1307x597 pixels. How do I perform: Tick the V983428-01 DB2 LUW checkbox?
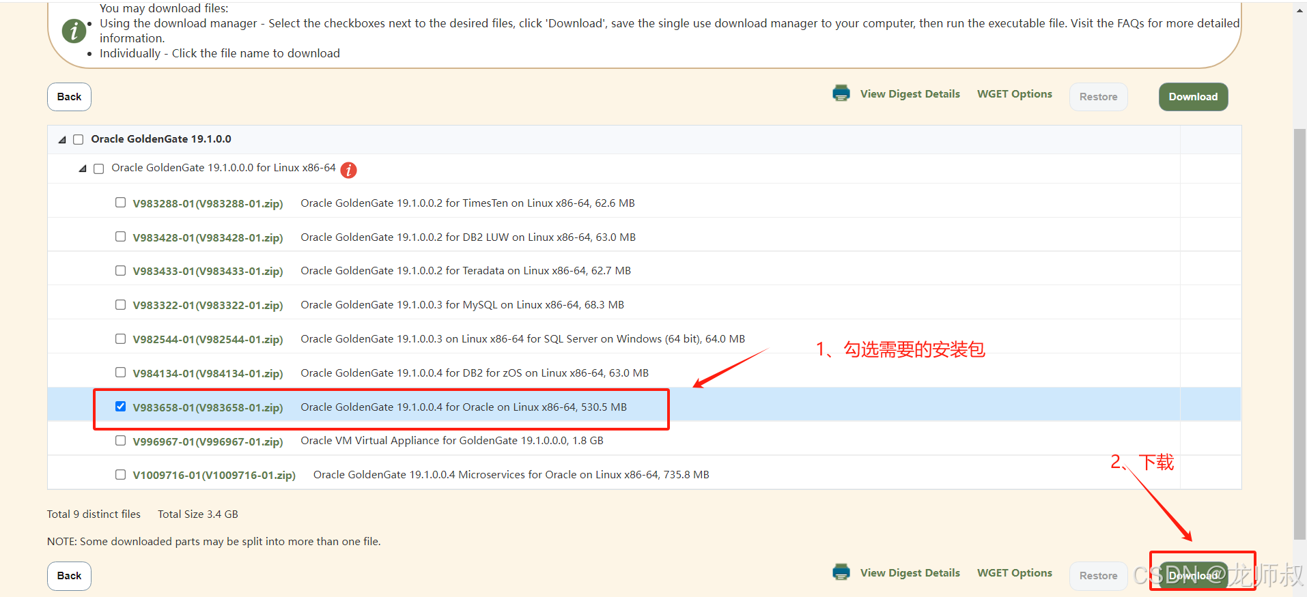point(121,237)
